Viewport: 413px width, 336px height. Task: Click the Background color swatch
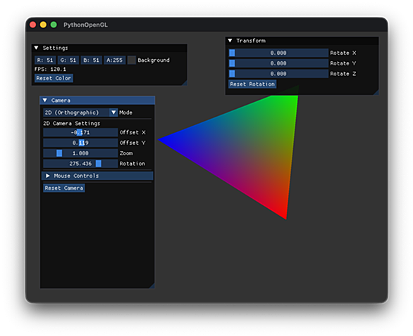click(x=131, y=60)
